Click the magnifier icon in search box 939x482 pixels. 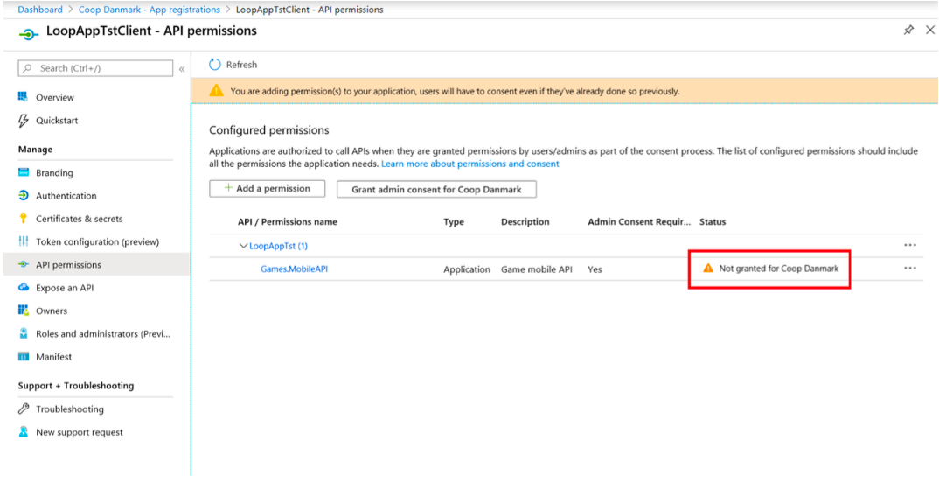pos(28,68)
